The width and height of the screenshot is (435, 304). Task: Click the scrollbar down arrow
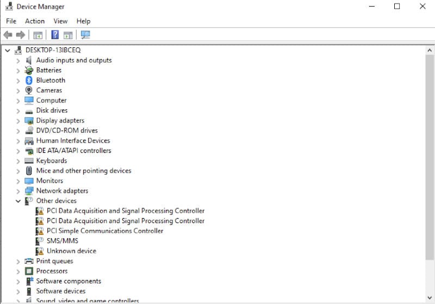pos(430,297)
